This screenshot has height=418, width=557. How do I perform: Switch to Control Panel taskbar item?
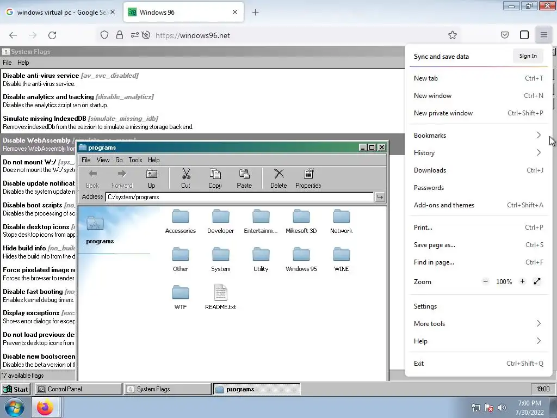[78, 389]
